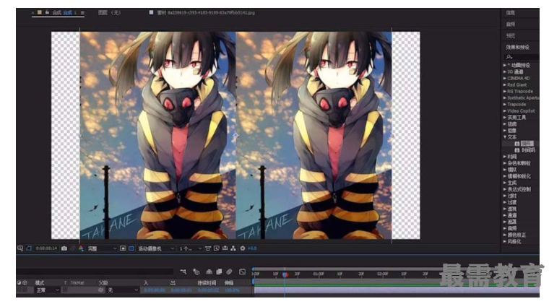
Task: Expand the 表达式控制 category
Action: 504,189
